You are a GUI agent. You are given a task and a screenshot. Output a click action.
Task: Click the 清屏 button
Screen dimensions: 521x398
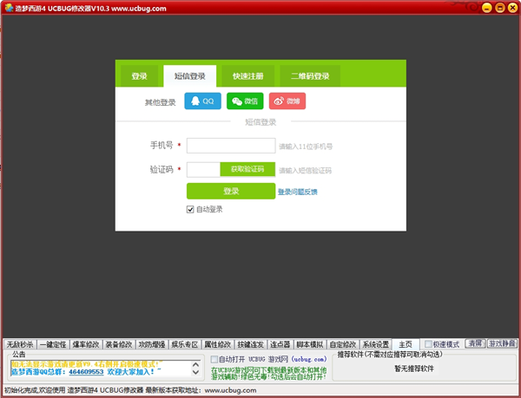(475, 343)
